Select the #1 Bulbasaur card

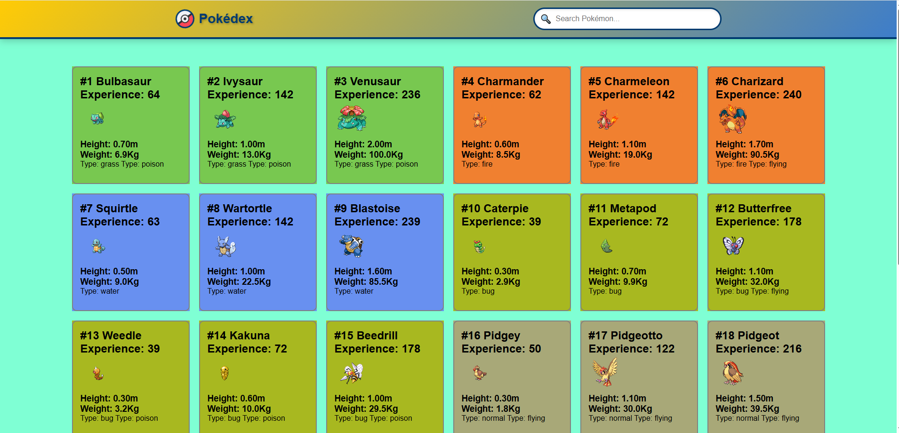(x=131, y=125)
